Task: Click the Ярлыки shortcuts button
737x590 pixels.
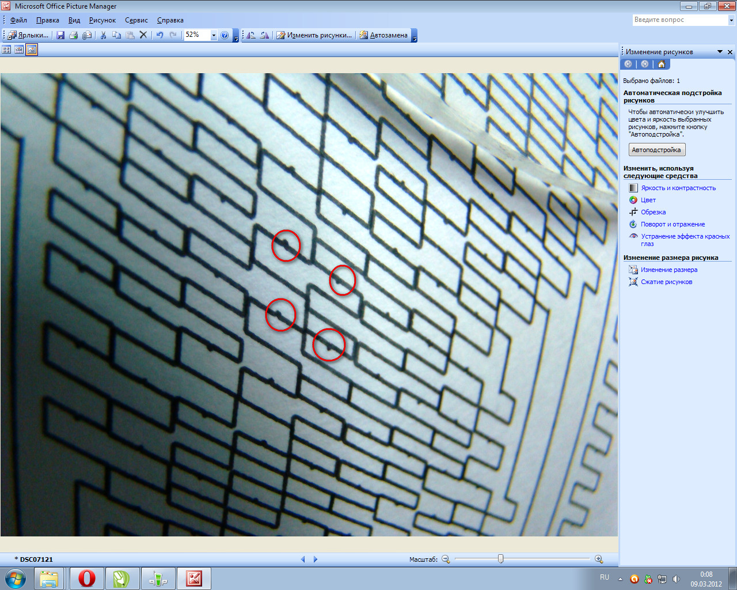Action: tap(28, 35)
